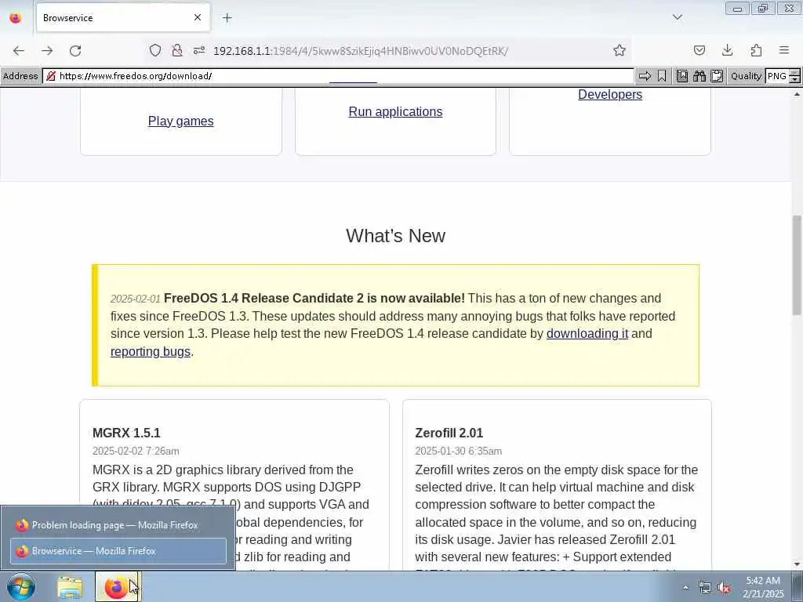Click the scrollbar down arrow
The image size is (803, 602).
click(797, 564)
